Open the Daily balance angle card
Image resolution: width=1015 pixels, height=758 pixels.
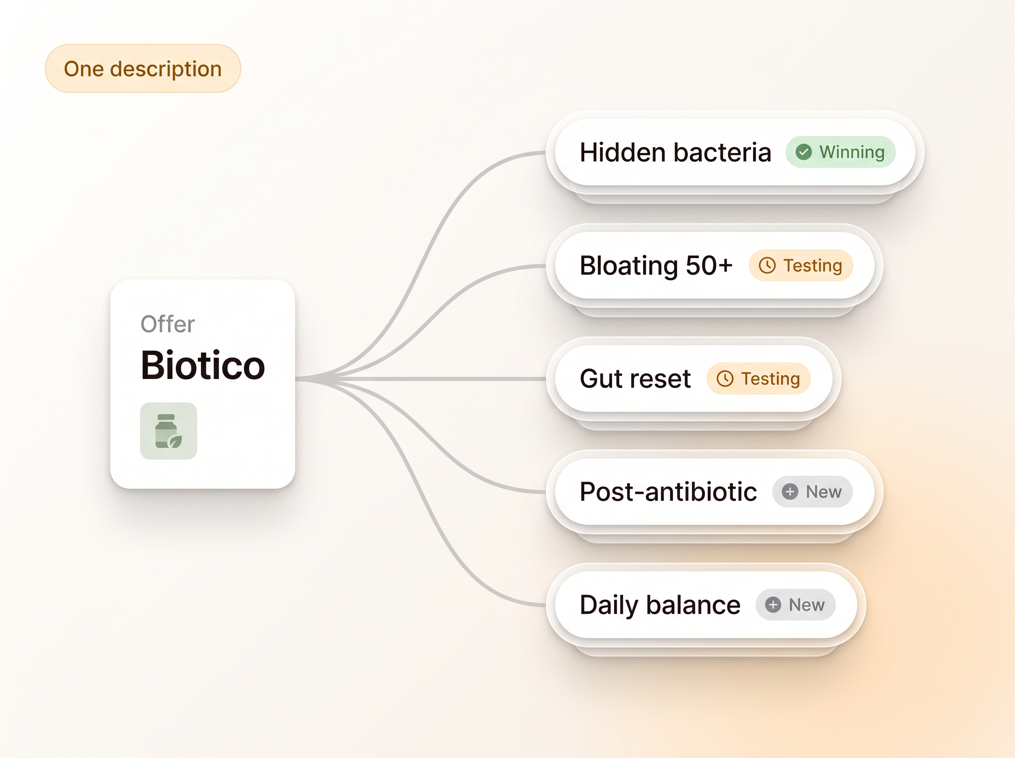pos(705,605)
